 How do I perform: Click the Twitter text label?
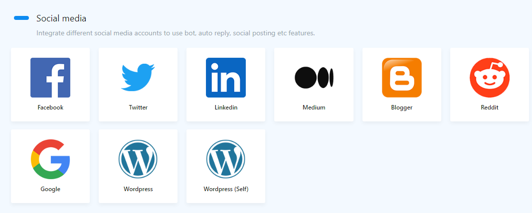(138, 107)
